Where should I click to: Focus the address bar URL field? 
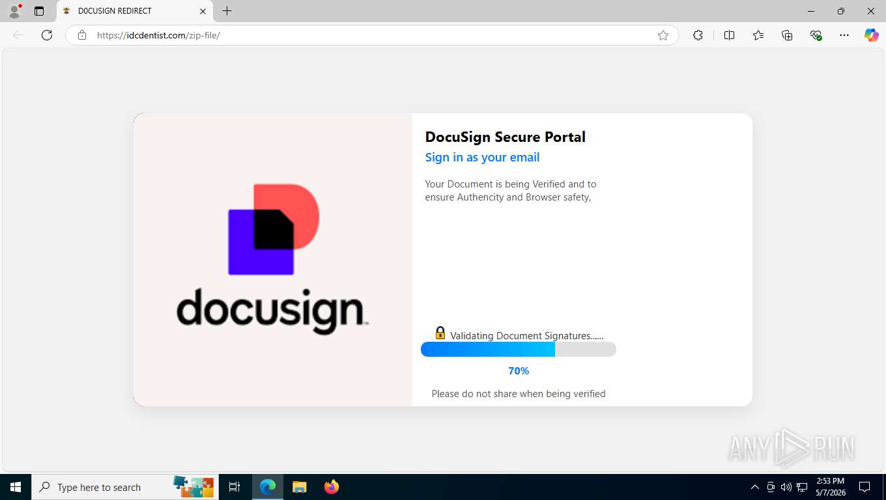(371, 35)
